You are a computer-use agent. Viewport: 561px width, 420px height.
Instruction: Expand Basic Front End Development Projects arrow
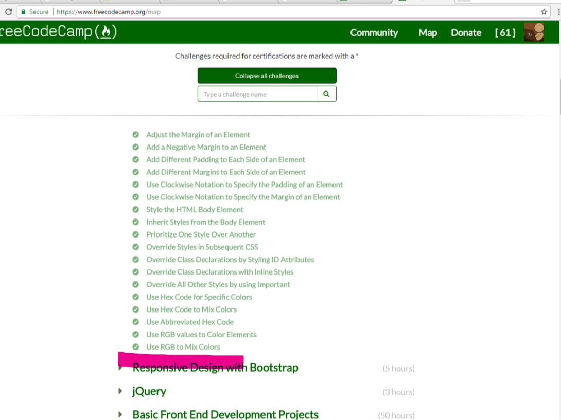point(120,415)
